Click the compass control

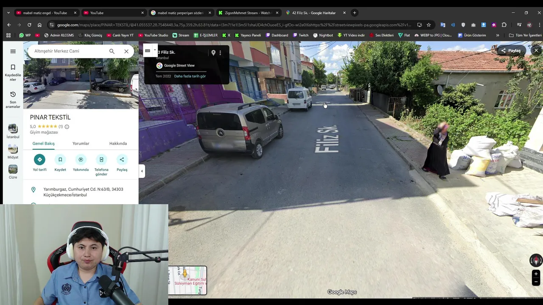(x=536, y=260)
